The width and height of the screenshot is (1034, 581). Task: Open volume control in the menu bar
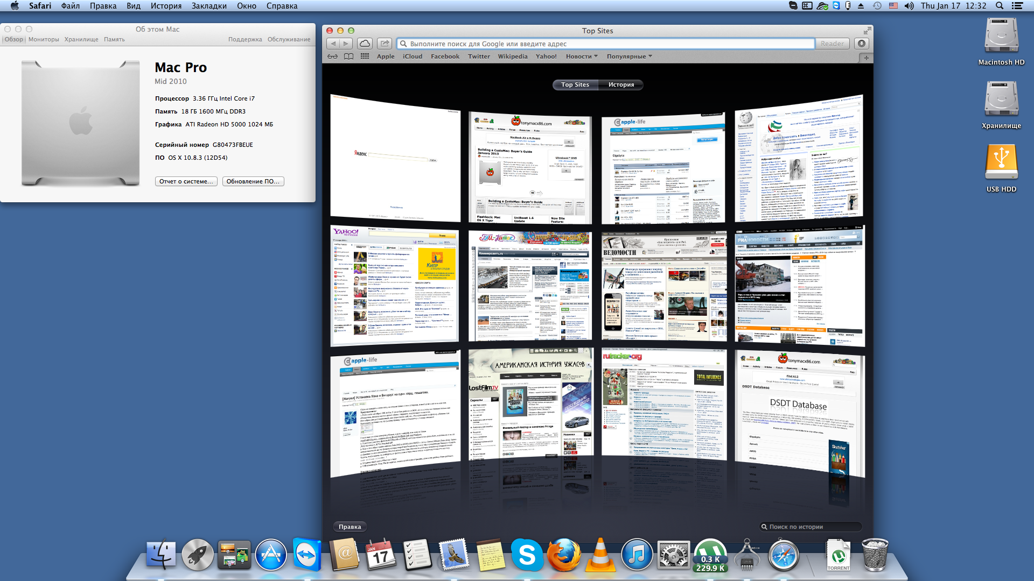[909, 6]
